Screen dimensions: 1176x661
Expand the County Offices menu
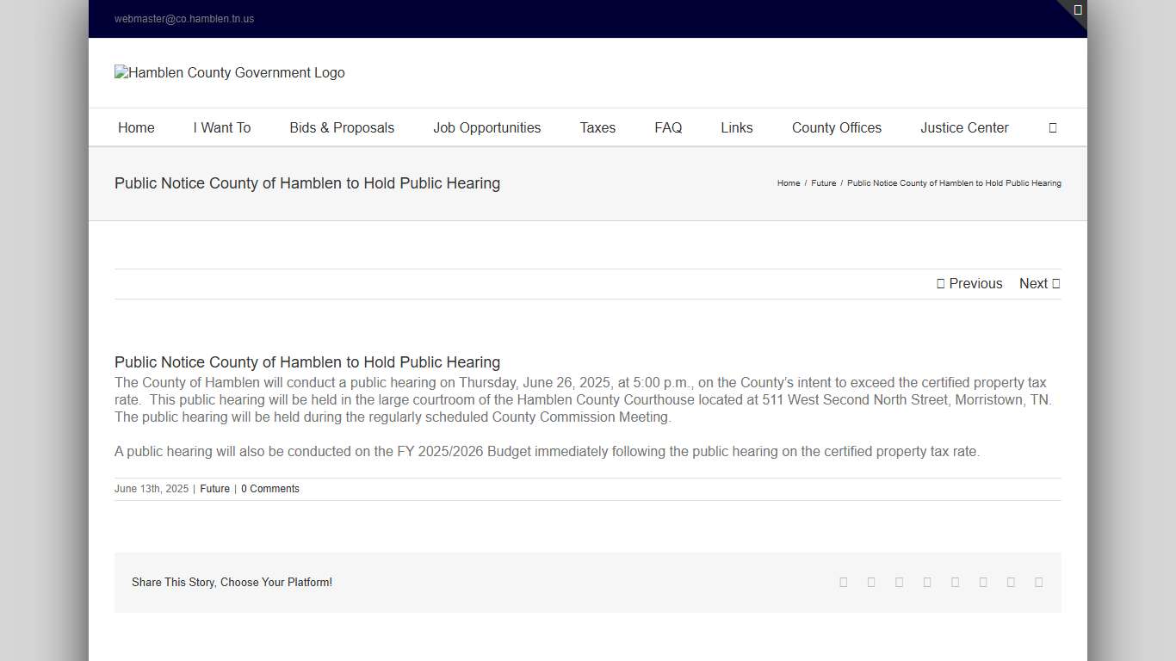[x=836, y=127]
